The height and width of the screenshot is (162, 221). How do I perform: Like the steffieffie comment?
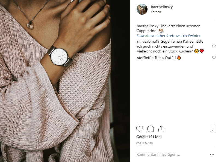coord(214,57)
